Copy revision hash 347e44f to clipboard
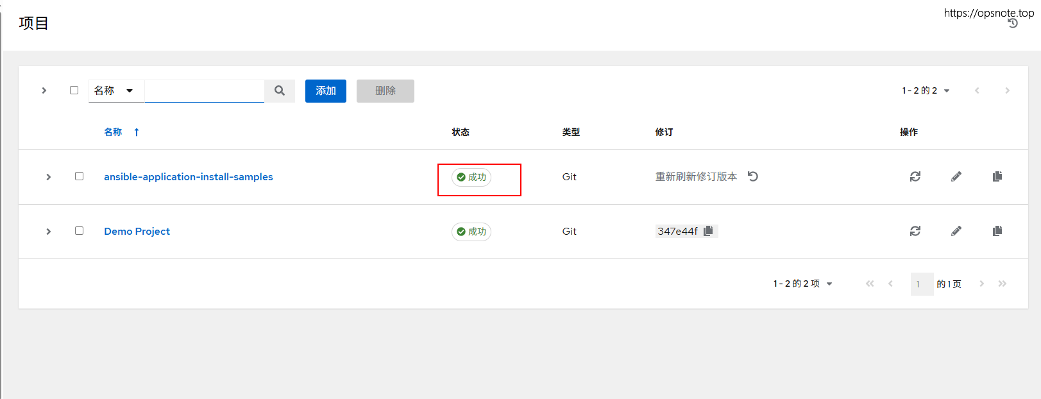The width and height of the screenshot is (1041, 399). 708,231
